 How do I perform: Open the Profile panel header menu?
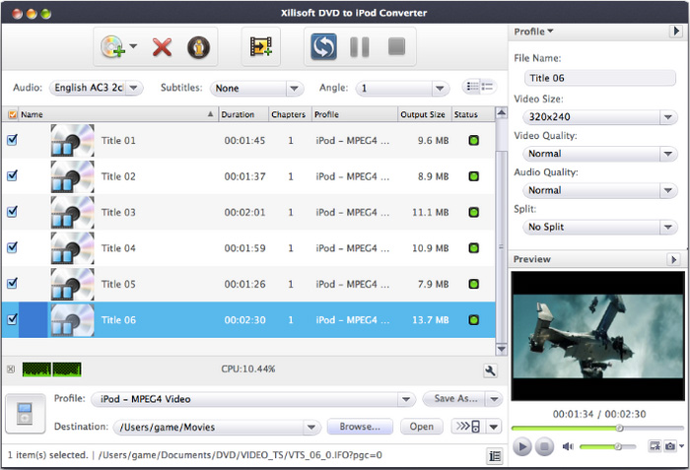click(x=533, y=33)
